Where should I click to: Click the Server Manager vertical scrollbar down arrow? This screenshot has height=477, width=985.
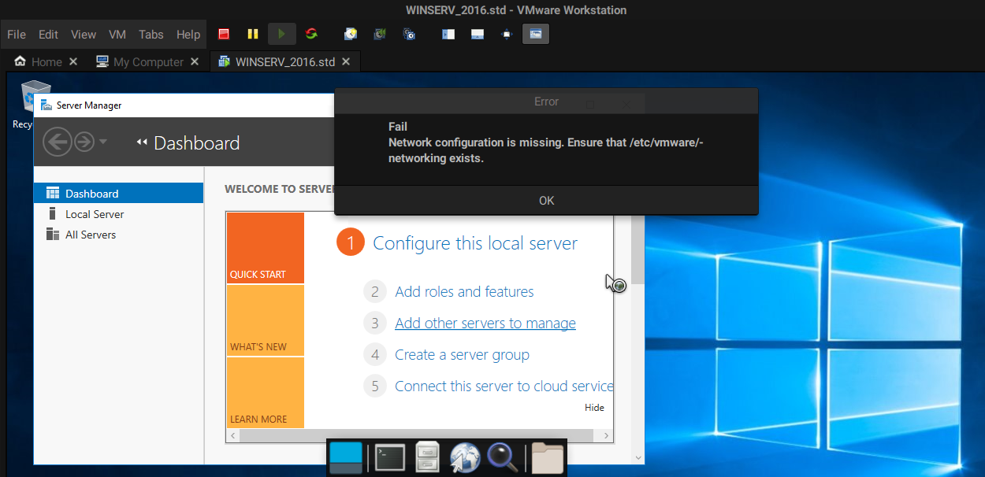[637, 457]
